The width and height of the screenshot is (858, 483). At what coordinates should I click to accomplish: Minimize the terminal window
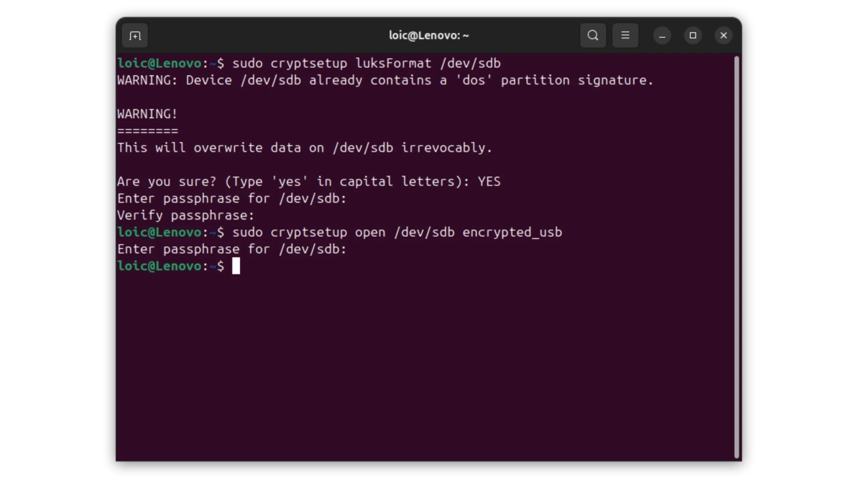click(662, 36)
